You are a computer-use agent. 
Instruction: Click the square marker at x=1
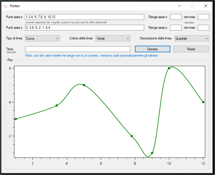coord(16,119)
